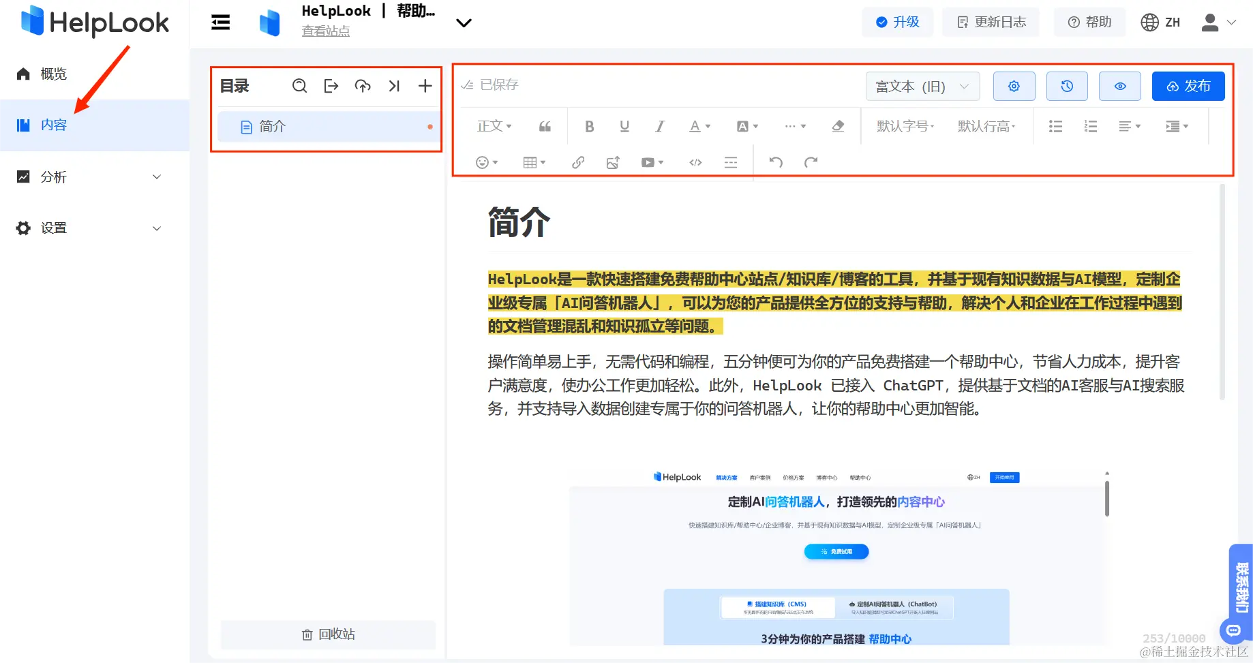Open the text alignment dropdown
This screenshot has height=663, width=1253.
[1130, 126]
